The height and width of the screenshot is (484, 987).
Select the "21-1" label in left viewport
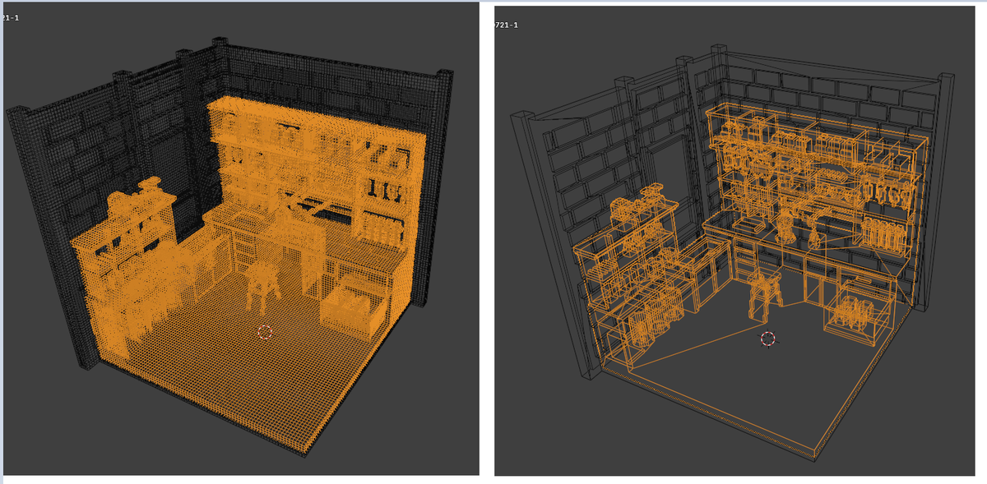click(x=12, y=19)
